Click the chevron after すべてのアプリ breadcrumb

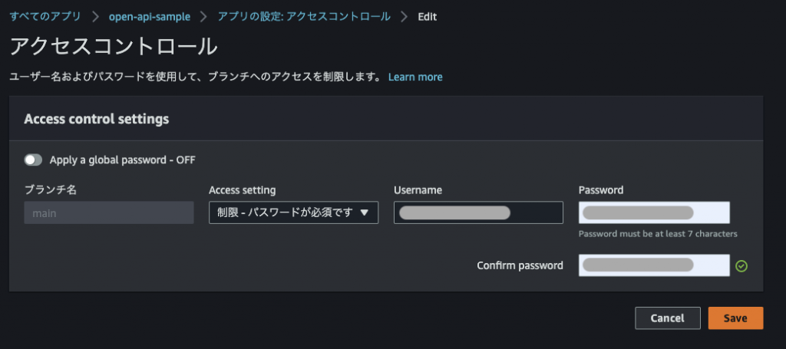(94, 17)
